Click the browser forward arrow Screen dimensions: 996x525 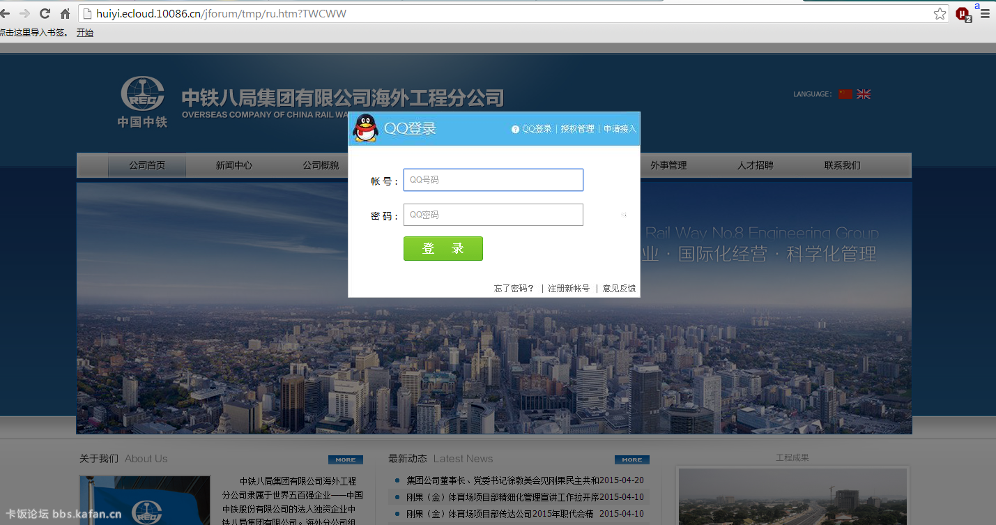24,14
